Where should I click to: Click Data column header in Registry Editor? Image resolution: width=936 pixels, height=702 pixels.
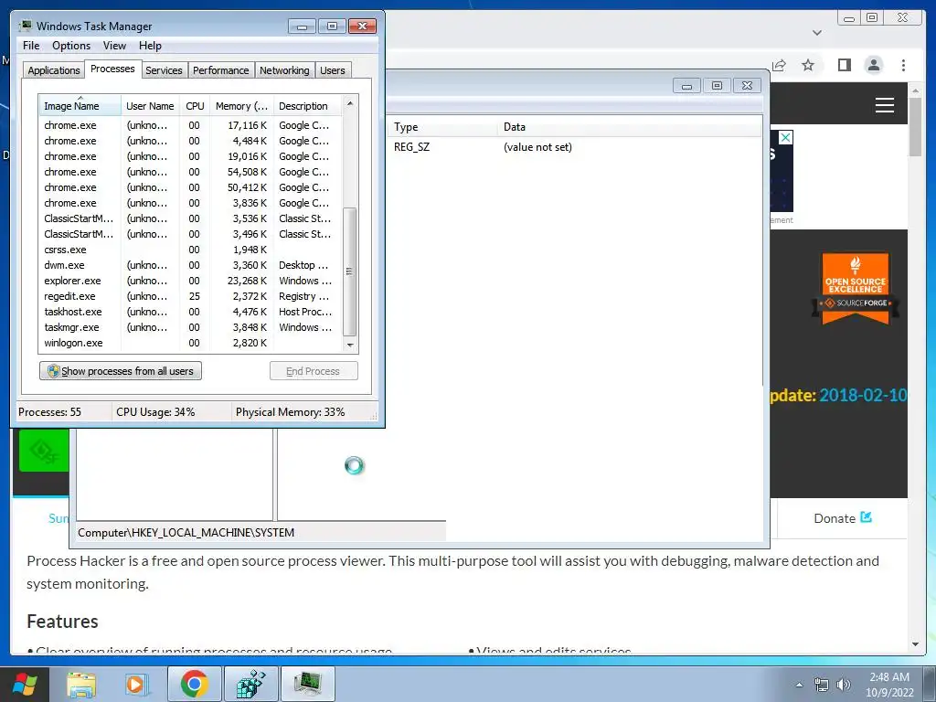point(630,126)
